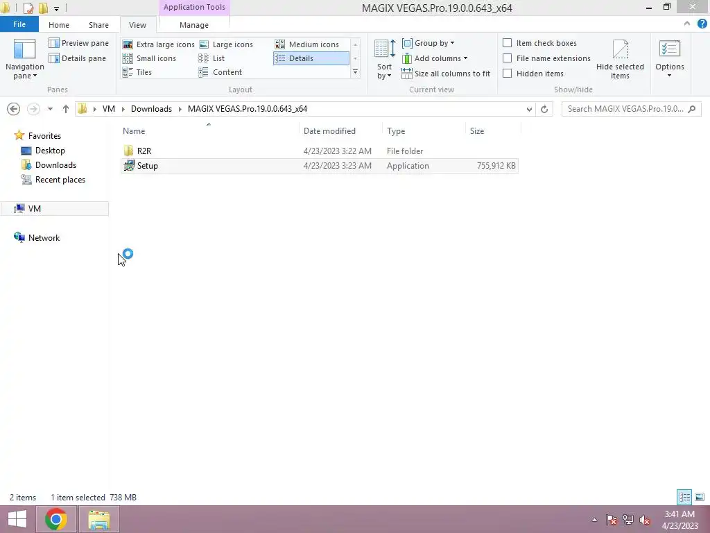This screenshot has height=533, width=710.
Task: Switch to the Share ribbon tab
Action: coord(98,25)
